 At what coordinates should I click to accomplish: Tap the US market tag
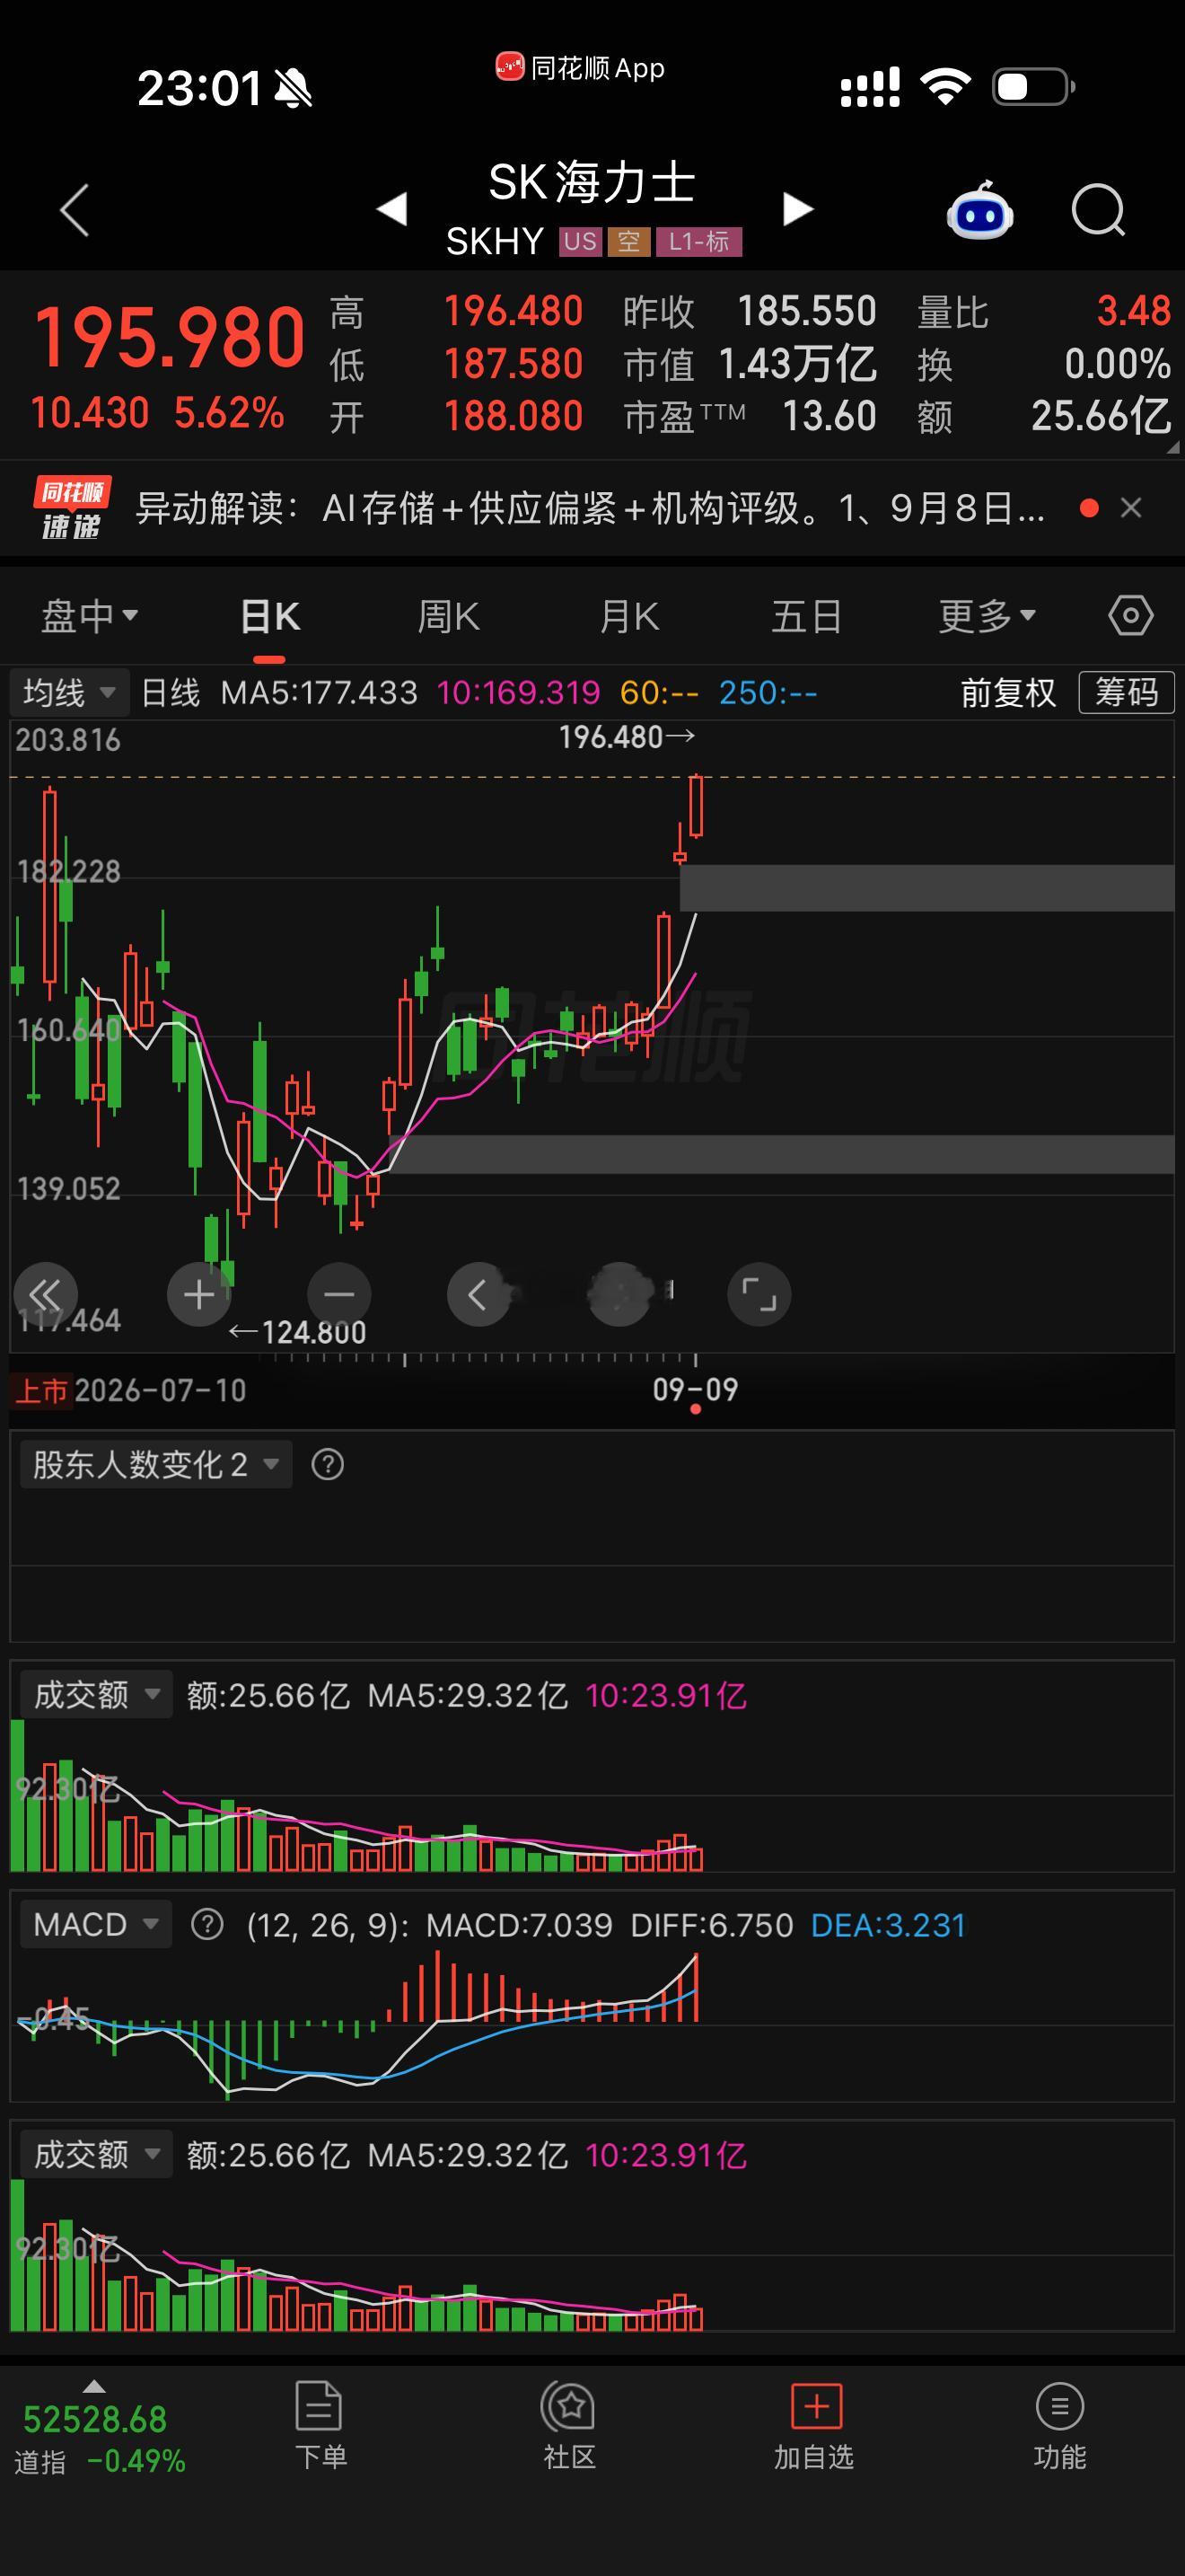coord(581,241)
